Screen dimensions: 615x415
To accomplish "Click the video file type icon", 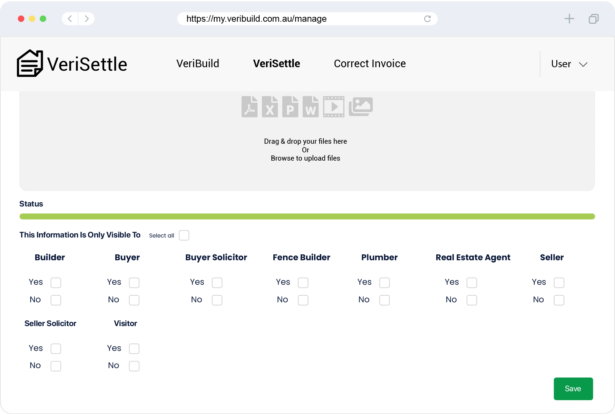I will [334, 107].
